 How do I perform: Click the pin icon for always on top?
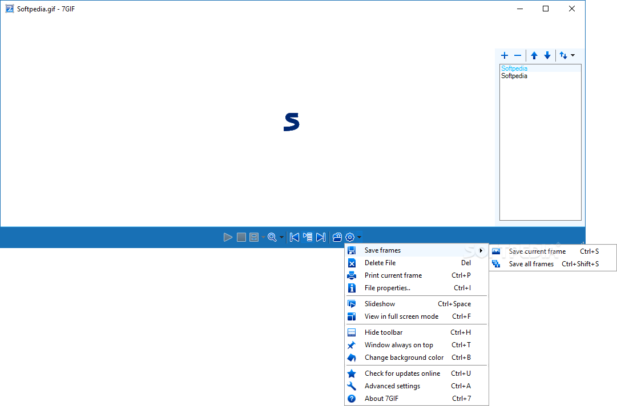click(x=352, y=345)
